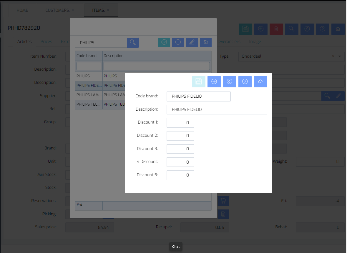Image resolution: width=347 pixels, height=253 pixels.
Task: Expand the Type dropdown arrow
Action: pos(339,56)
